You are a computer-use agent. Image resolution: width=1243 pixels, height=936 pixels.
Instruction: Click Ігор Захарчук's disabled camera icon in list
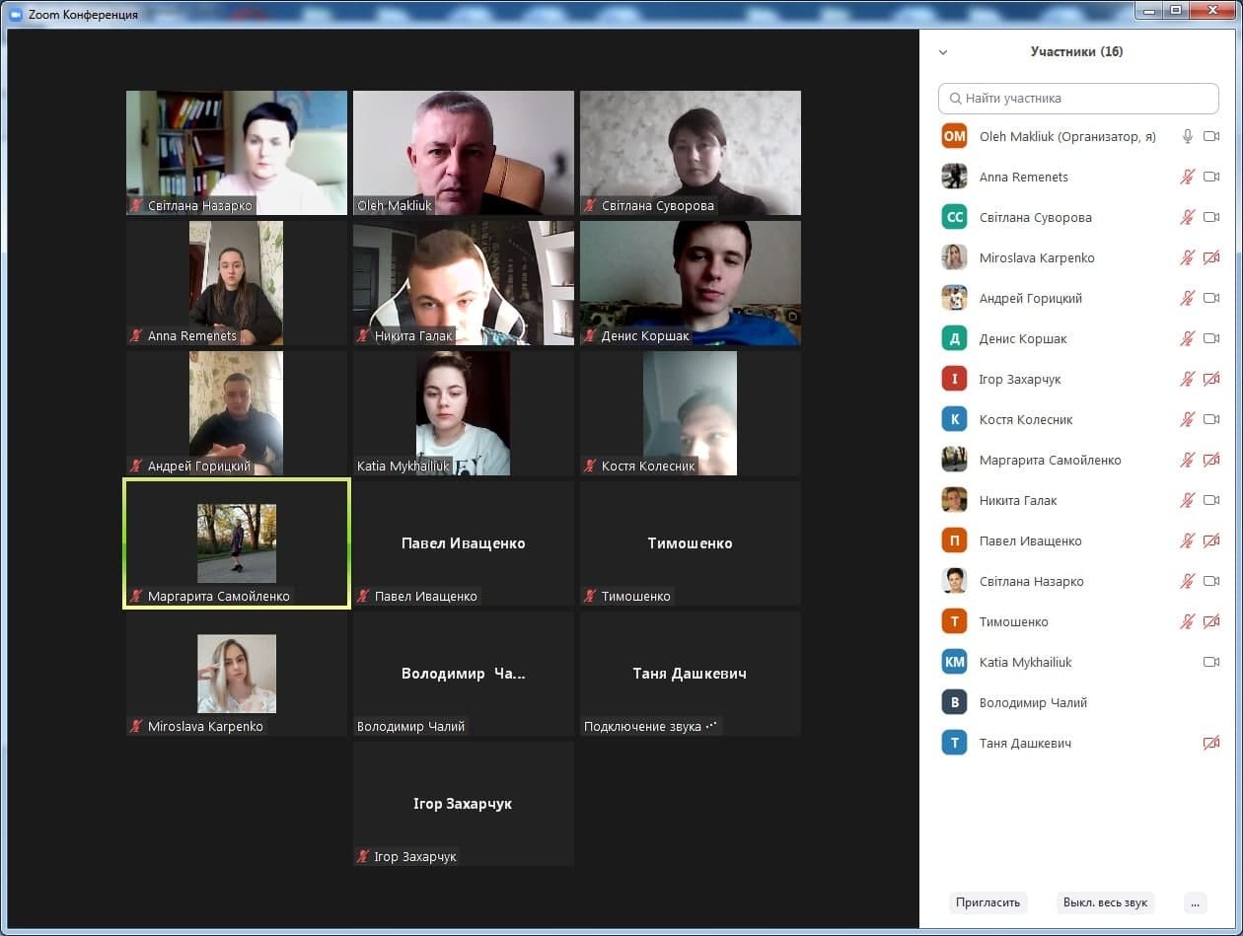tap(1211, 379)
